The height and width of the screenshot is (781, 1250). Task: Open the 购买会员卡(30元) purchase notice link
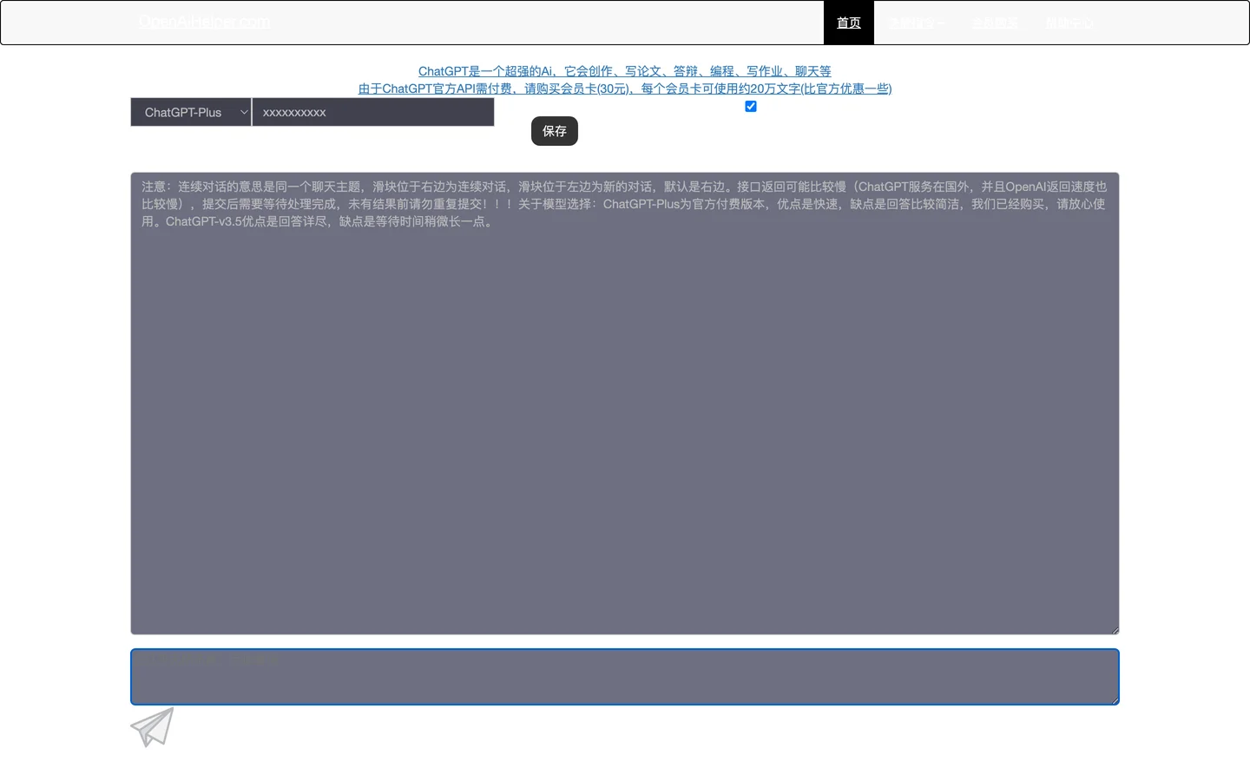[x=624, y=89]
